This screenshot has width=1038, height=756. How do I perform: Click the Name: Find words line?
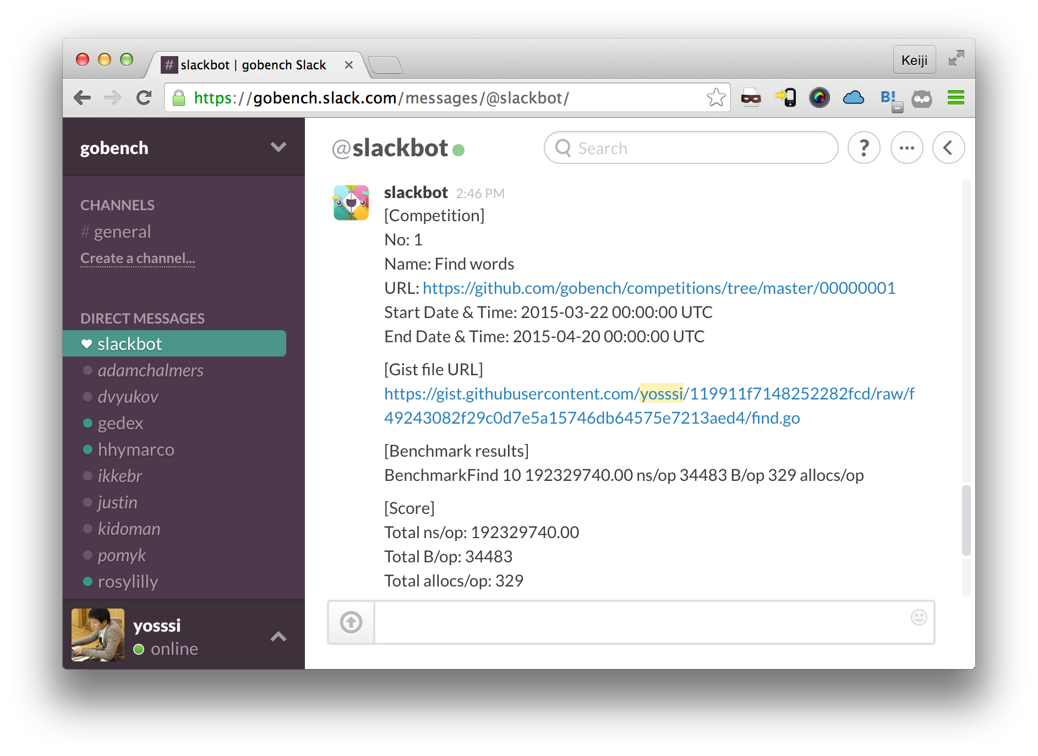(x=449, y=264)
